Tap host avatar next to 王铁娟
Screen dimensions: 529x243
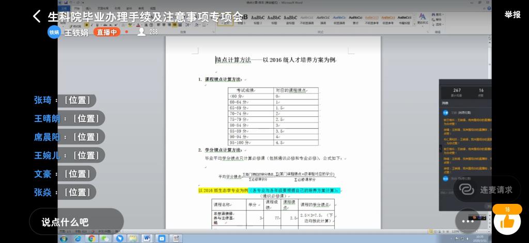click(54, 32)
